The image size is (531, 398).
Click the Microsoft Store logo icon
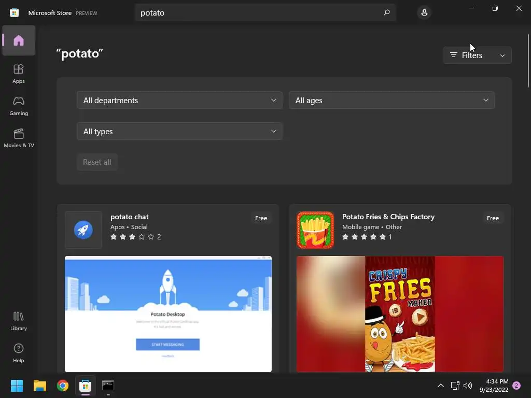(x=14, y=13)
